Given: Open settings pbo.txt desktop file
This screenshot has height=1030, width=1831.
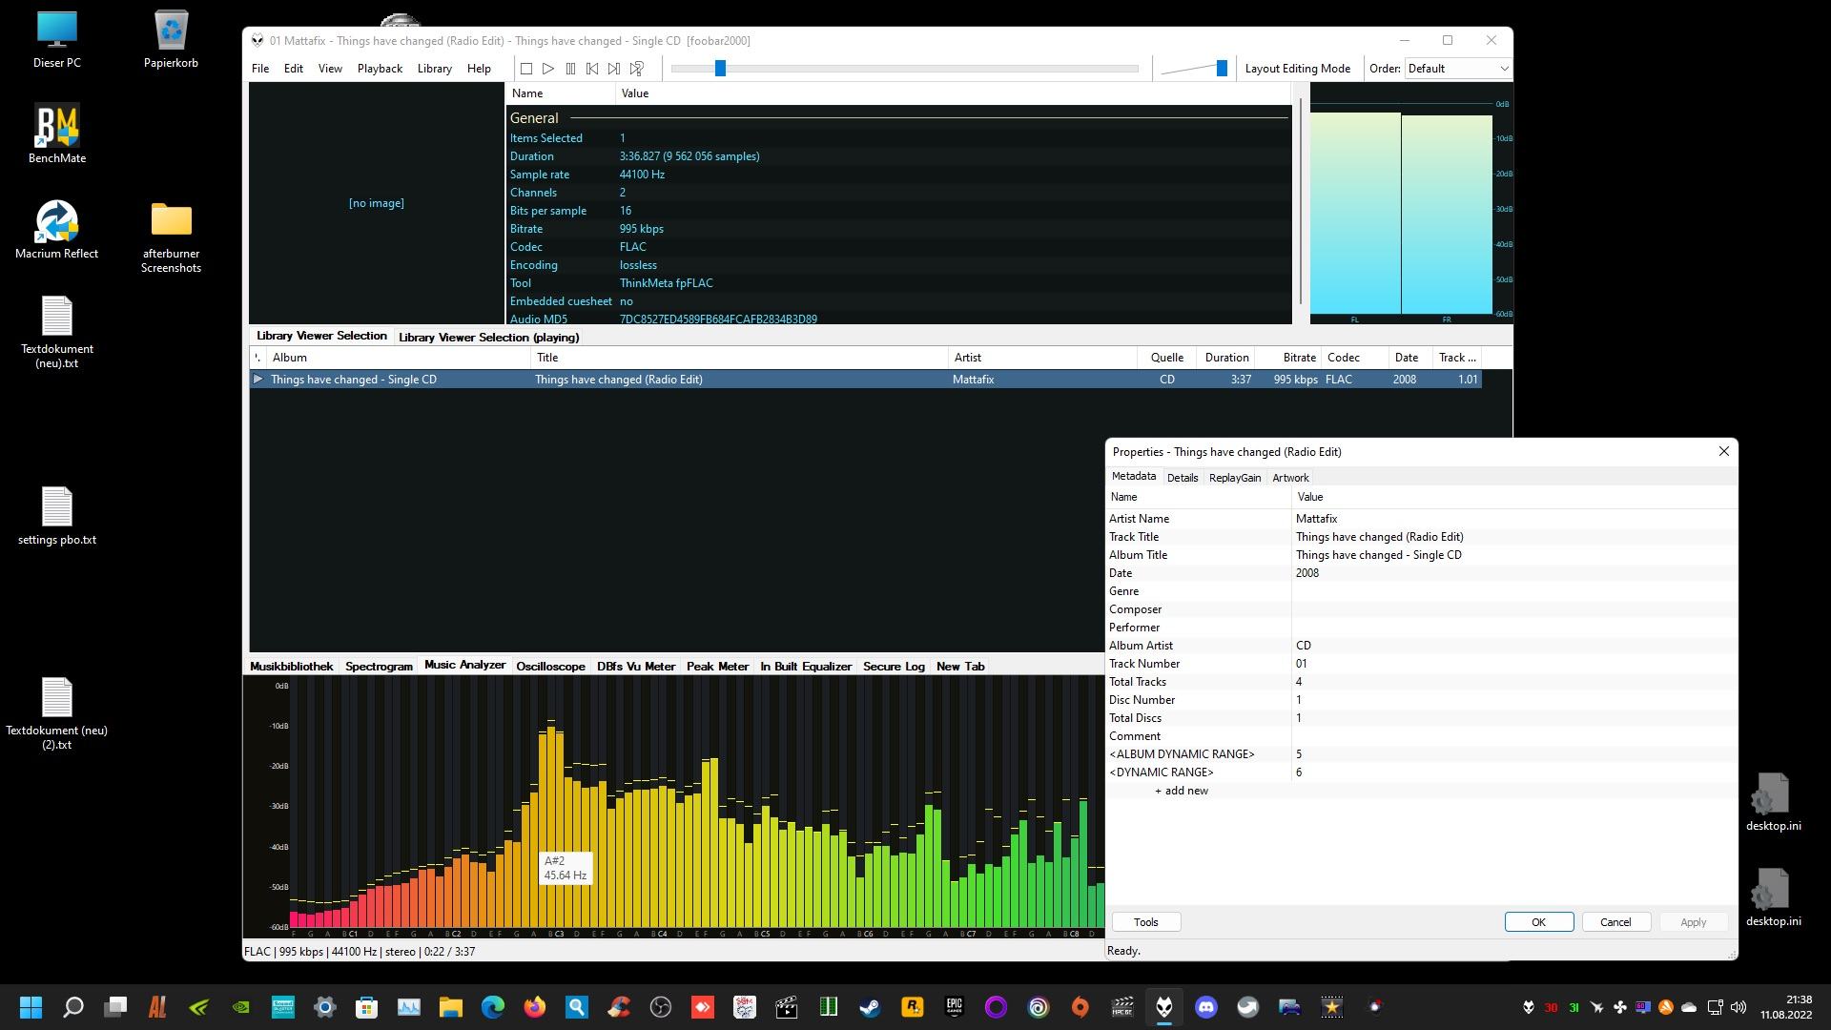Looking at the screenshot, I should (56, 515).
